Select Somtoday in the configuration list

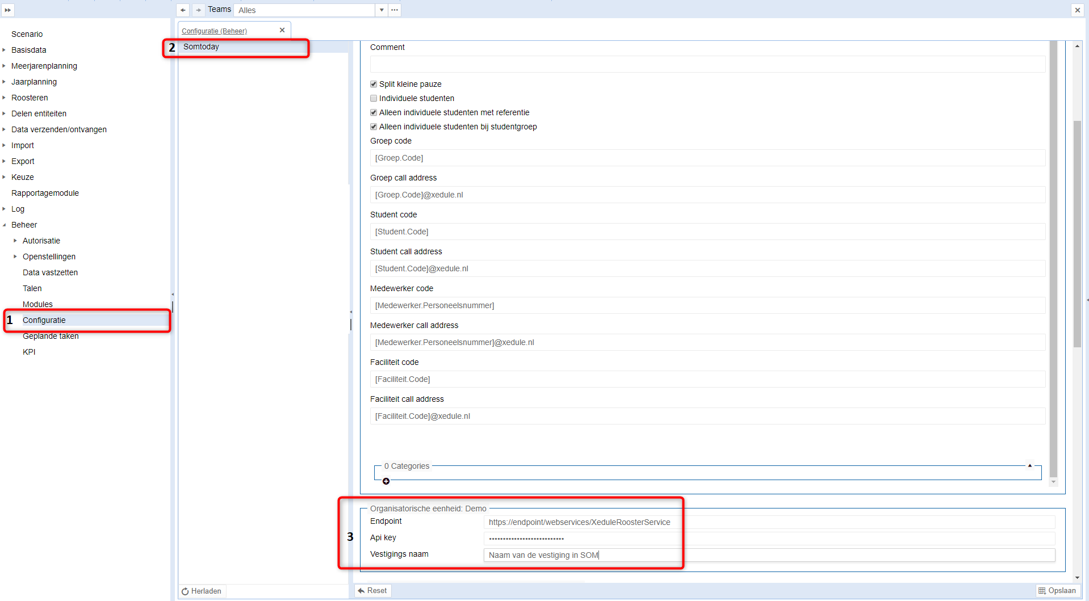[263, 47]
